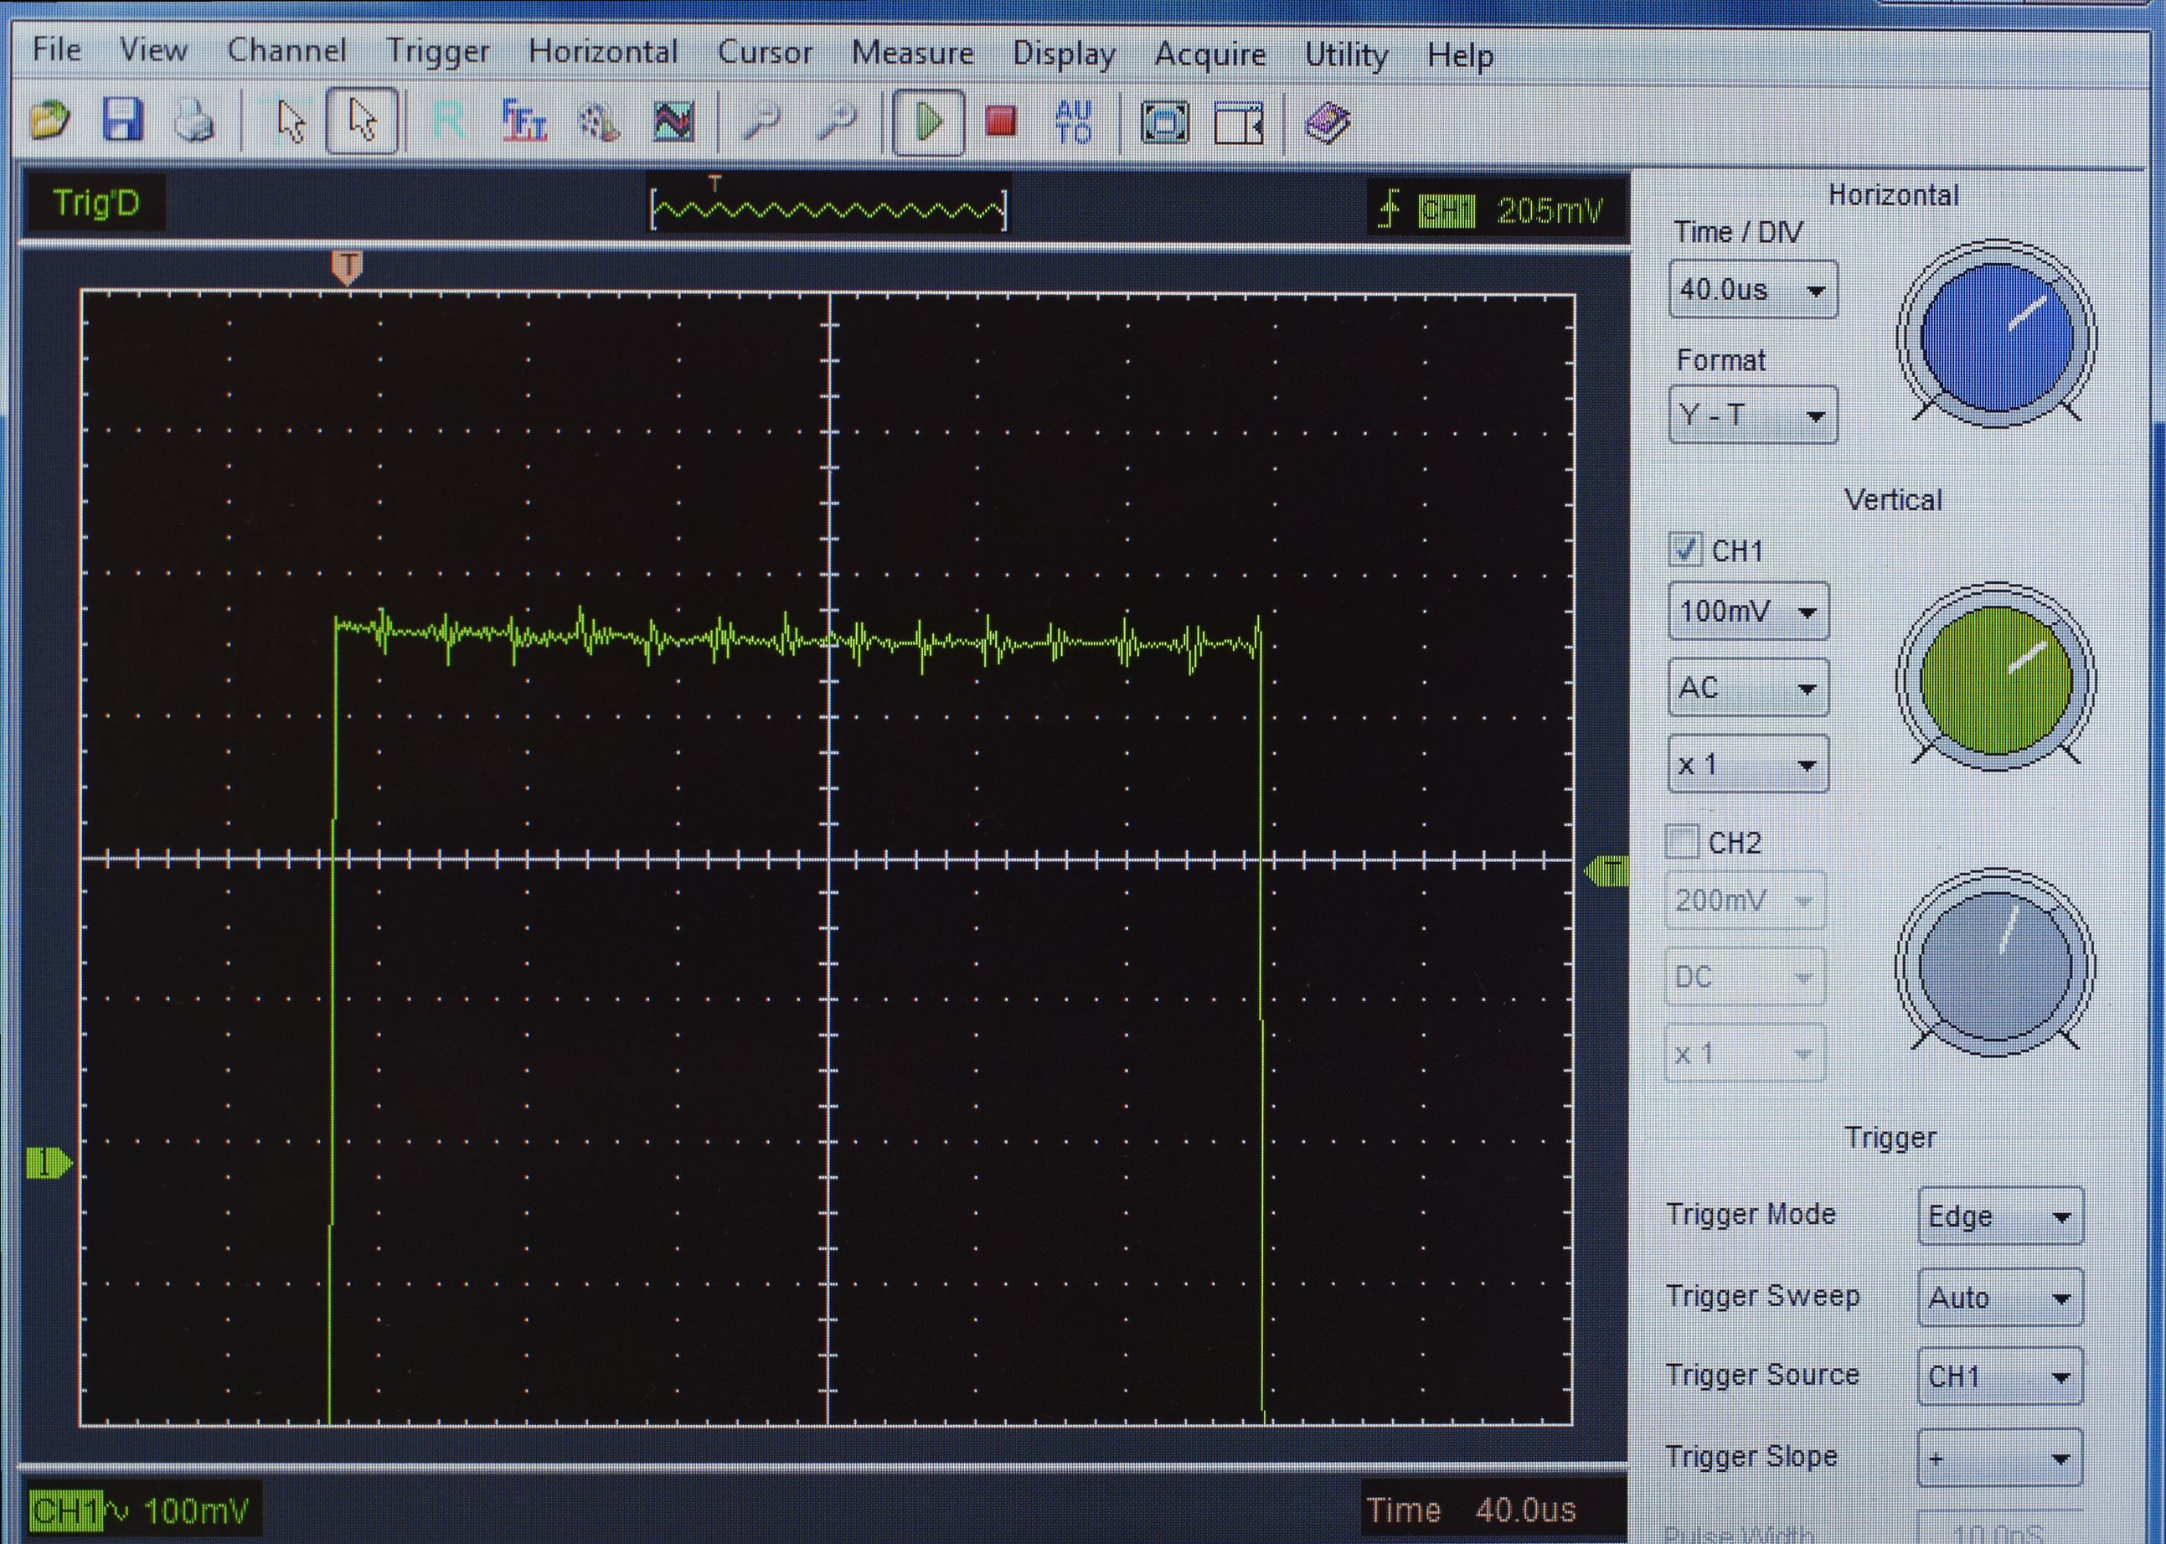Open the Trigger menu
The width and height of the screenshot is (2166, 1544).
pyautogui.click(x=437, y=52)
